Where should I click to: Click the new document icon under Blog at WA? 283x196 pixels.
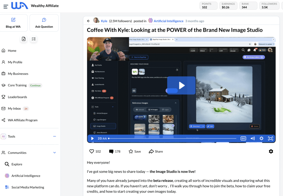(x=24, y=39)
